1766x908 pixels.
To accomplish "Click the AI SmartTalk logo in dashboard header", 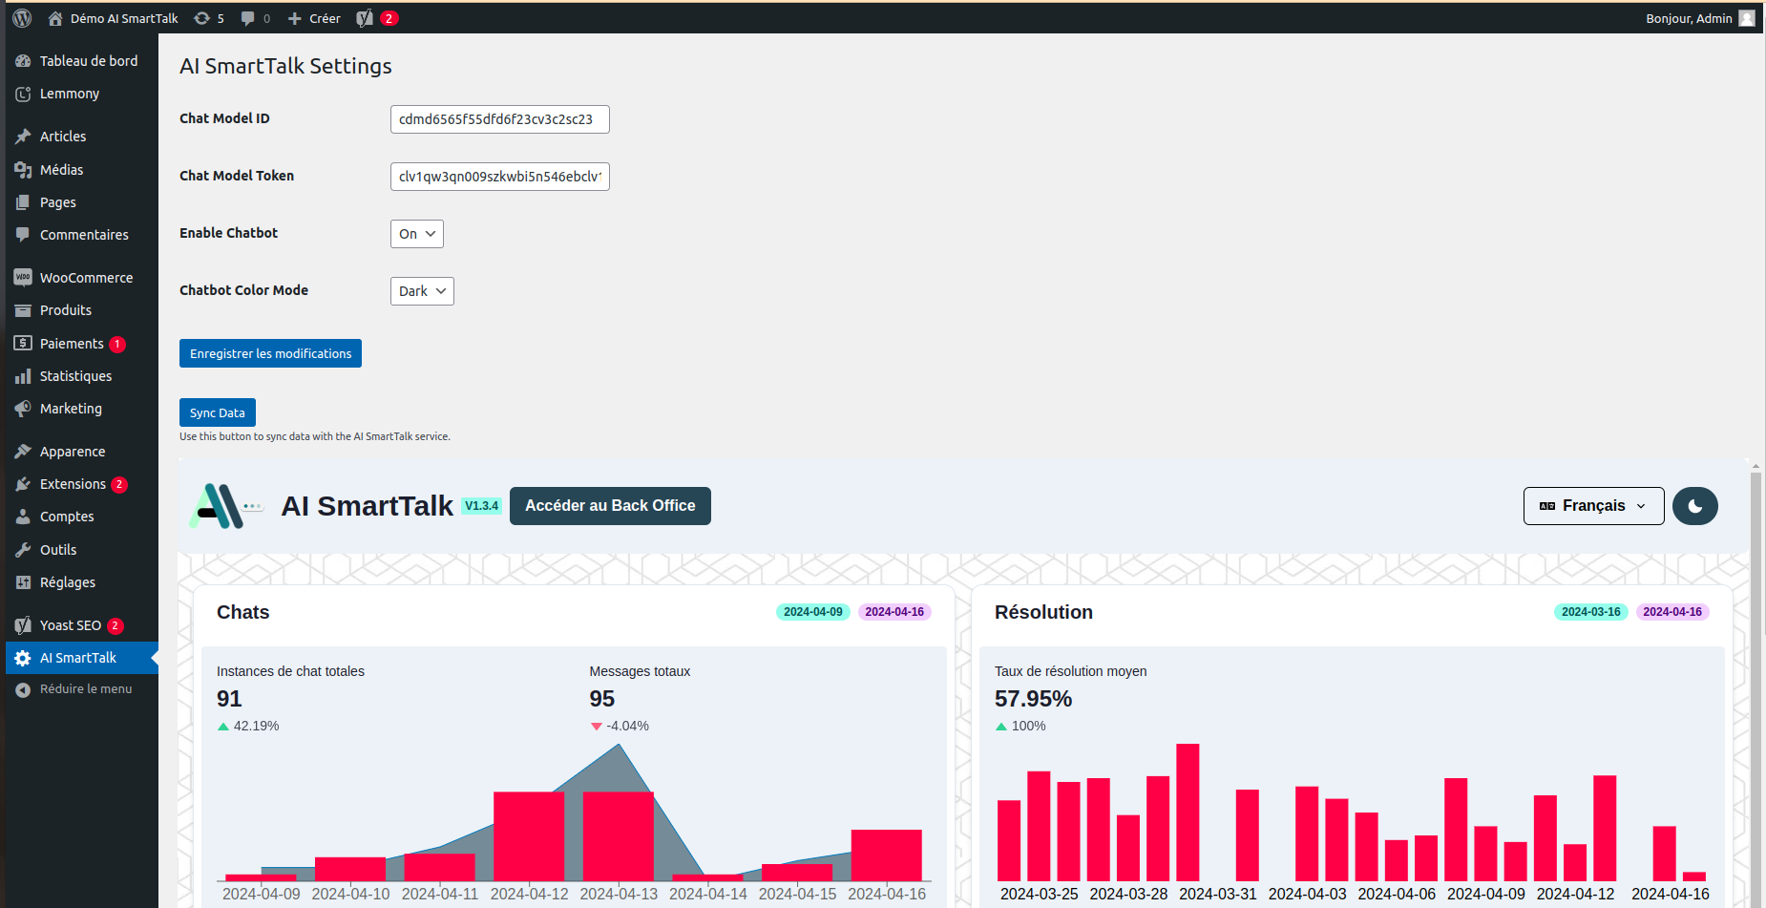I will (225, 506).
